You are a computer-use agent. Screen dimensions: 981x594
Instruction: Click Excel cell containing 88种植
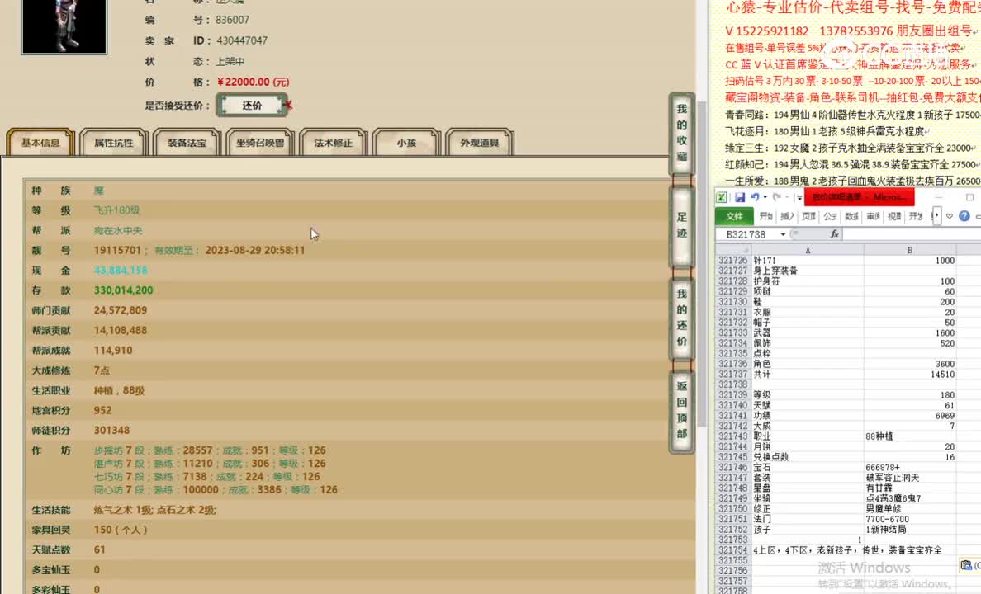(x=910, y=436)
